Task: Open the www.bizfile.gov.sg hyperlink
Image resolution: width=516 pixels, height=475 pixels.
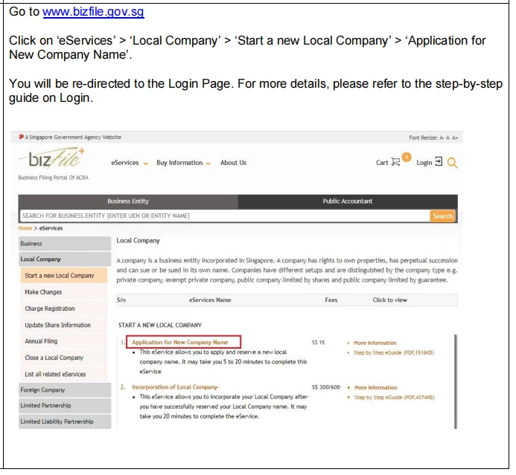Action: [x=94, y=12]
